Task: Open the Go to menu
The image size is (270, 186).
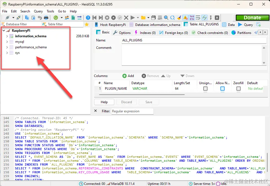Action: (62, 11)
